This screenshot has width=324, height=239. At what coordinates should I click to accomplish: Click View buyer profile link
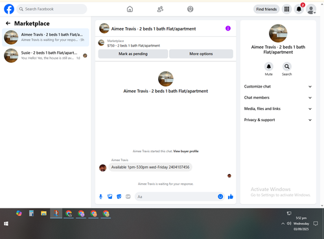186,151
